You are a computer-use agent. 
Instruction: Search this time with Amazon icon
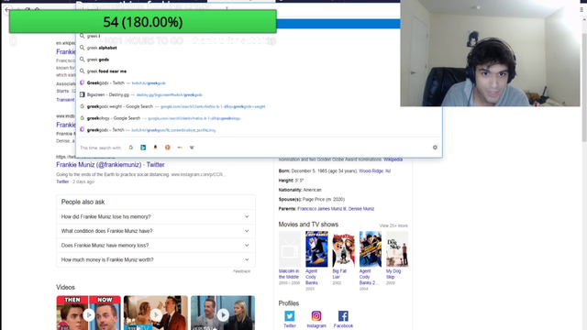point(155,148)
